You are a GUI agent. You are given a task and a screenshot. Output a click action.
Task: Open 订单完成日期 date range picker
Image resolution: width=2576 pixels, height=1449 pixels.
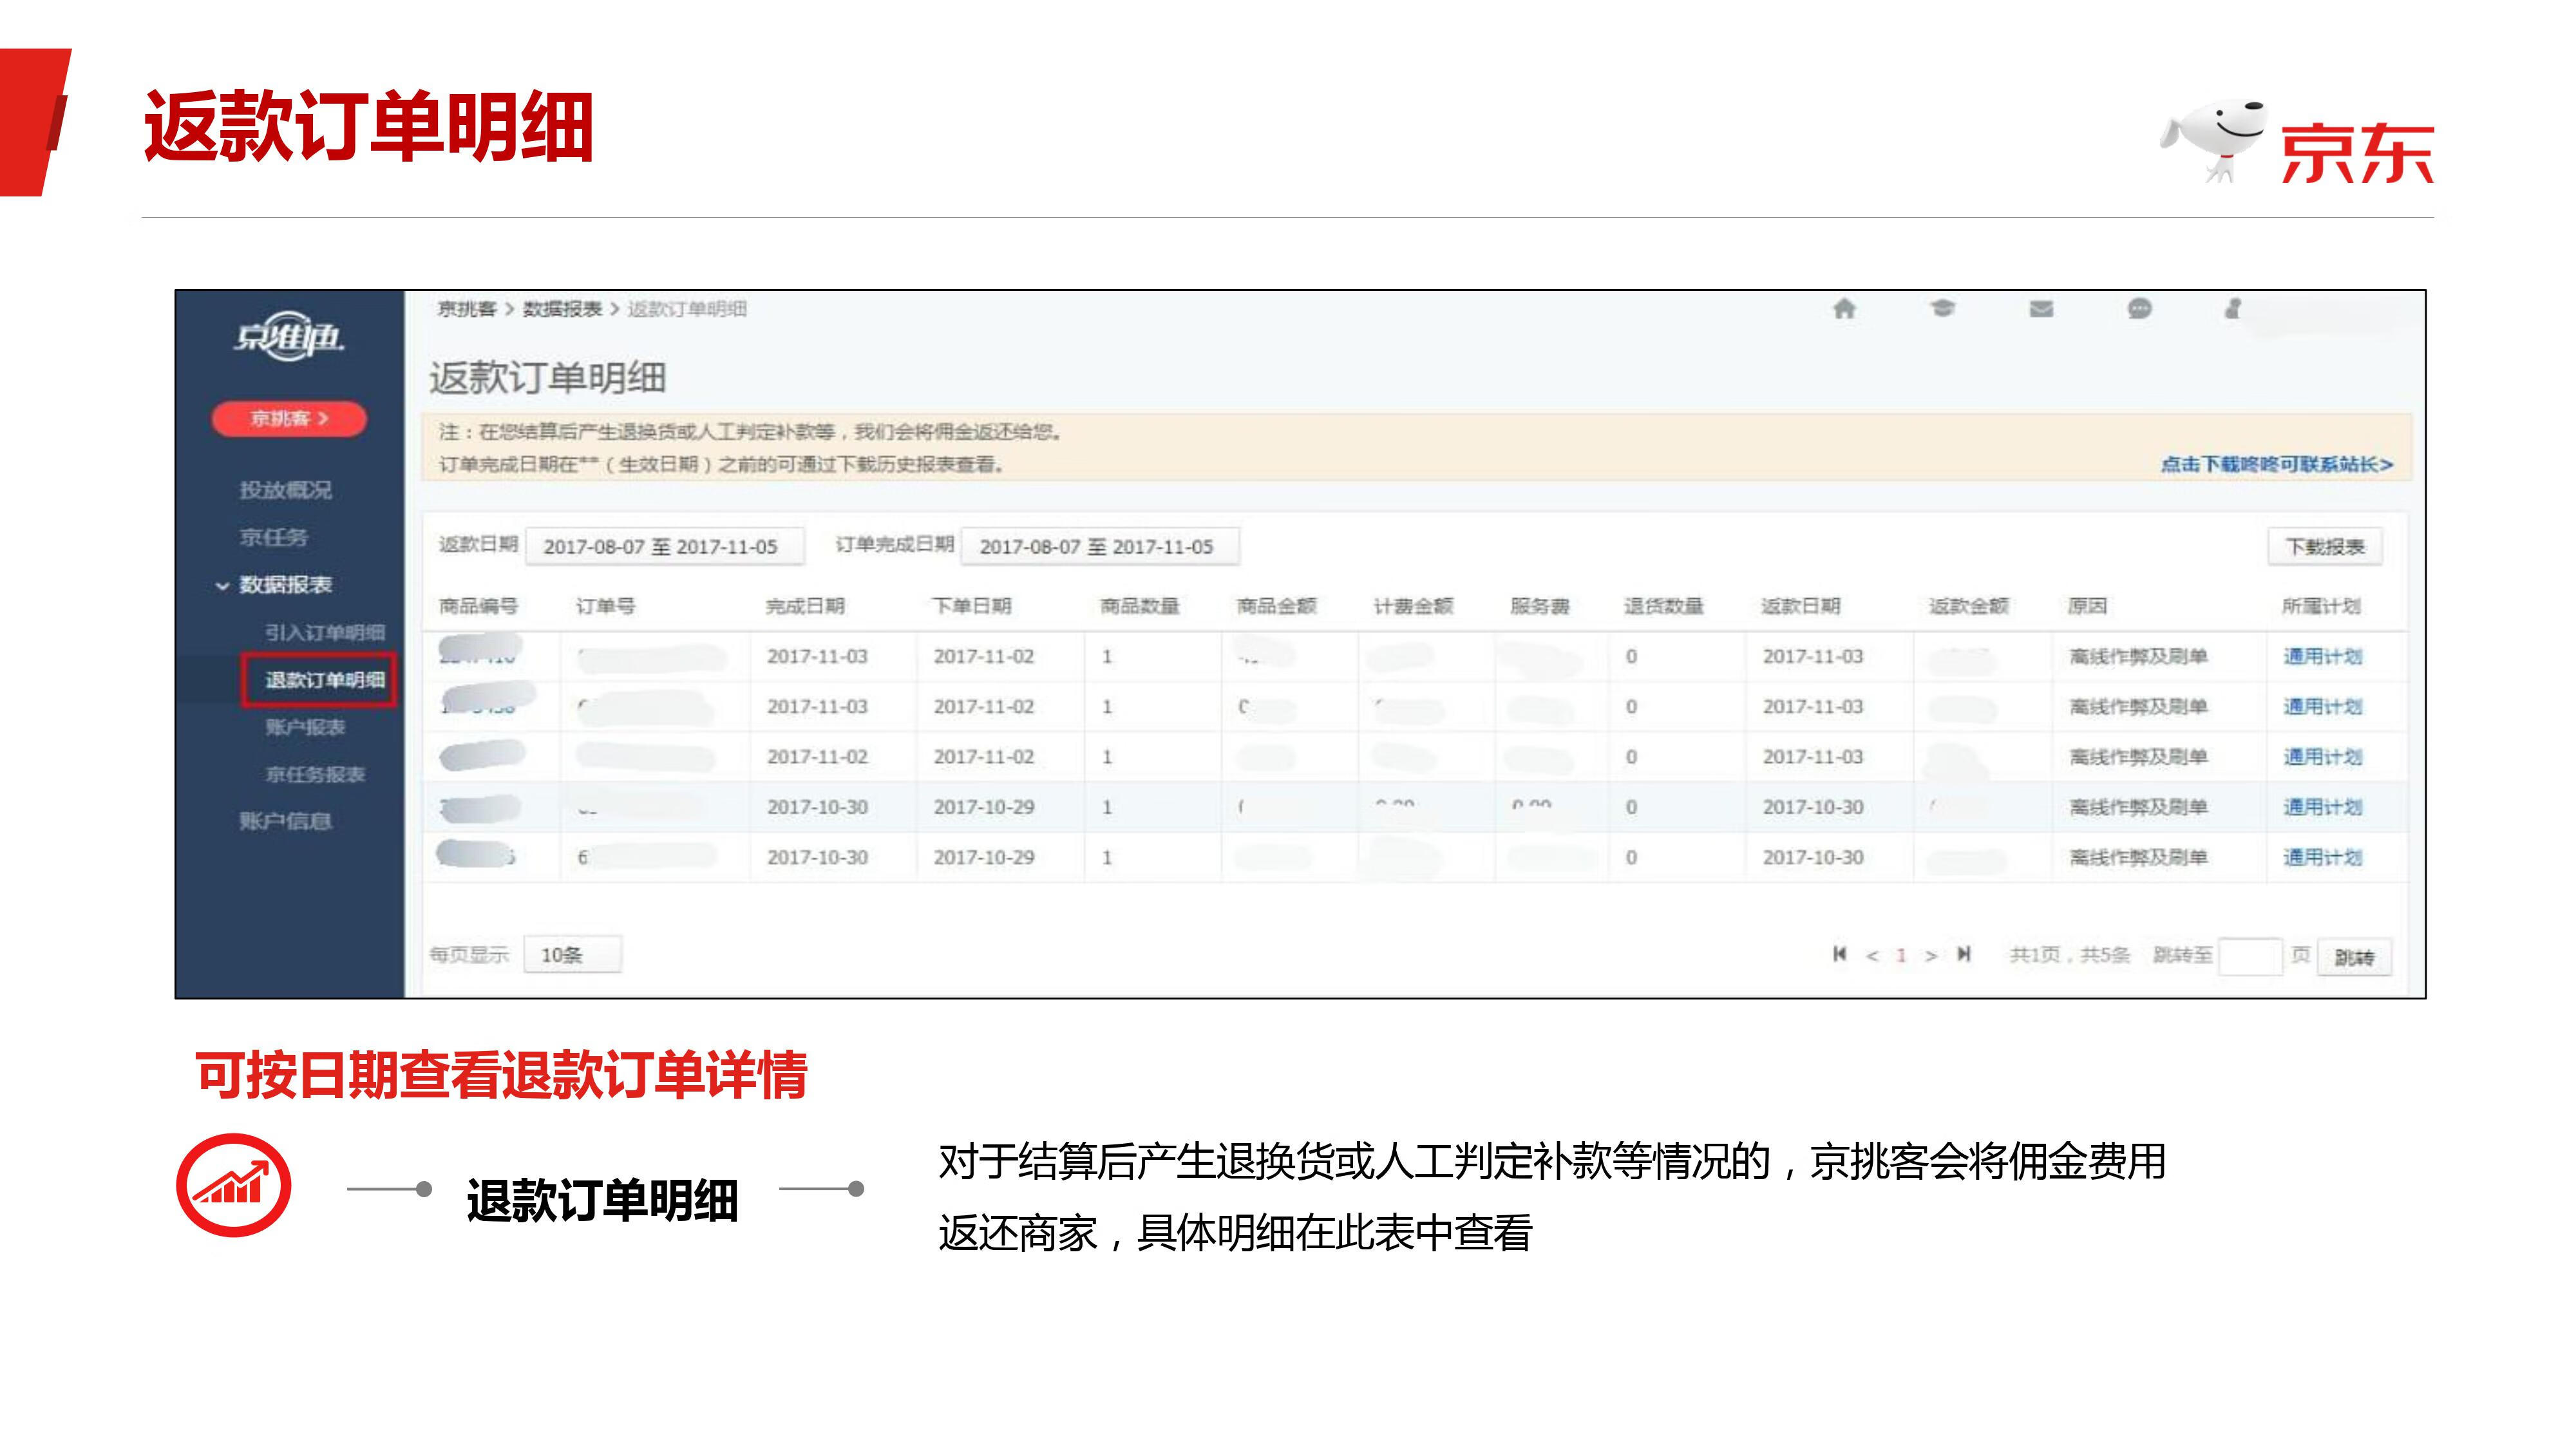(1100, 546)
